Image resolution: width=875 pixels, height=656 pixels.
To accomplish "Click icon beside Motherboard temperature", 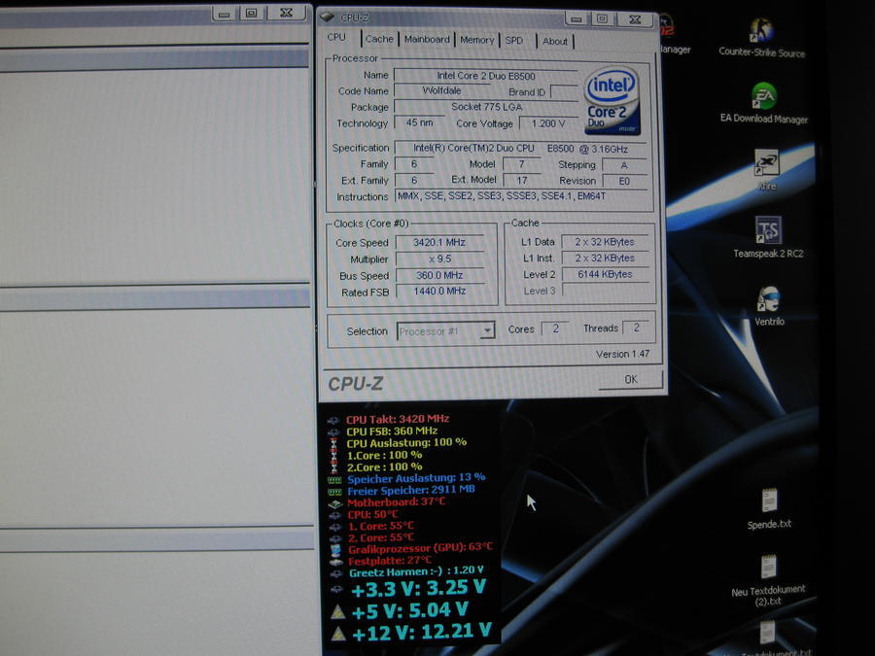I will [334, 503].
